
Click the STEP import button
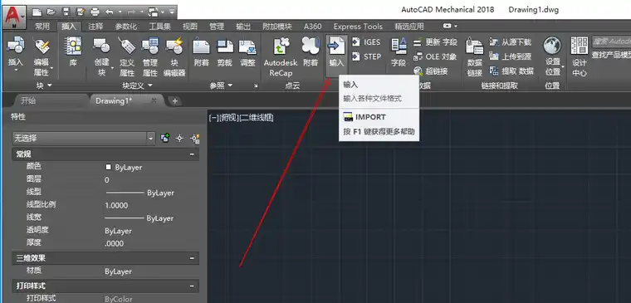click(366, 56)
